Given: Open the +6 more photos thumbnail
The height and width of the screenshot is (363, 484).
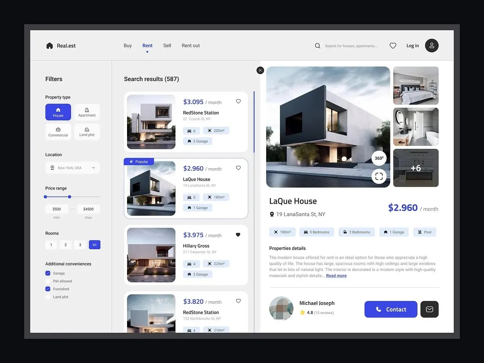Looking at the screenshot, I should tap(416, 168).
